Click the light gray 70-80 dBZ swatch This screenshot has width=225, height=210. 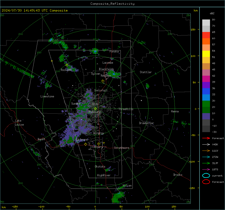[x=206, y=23]
